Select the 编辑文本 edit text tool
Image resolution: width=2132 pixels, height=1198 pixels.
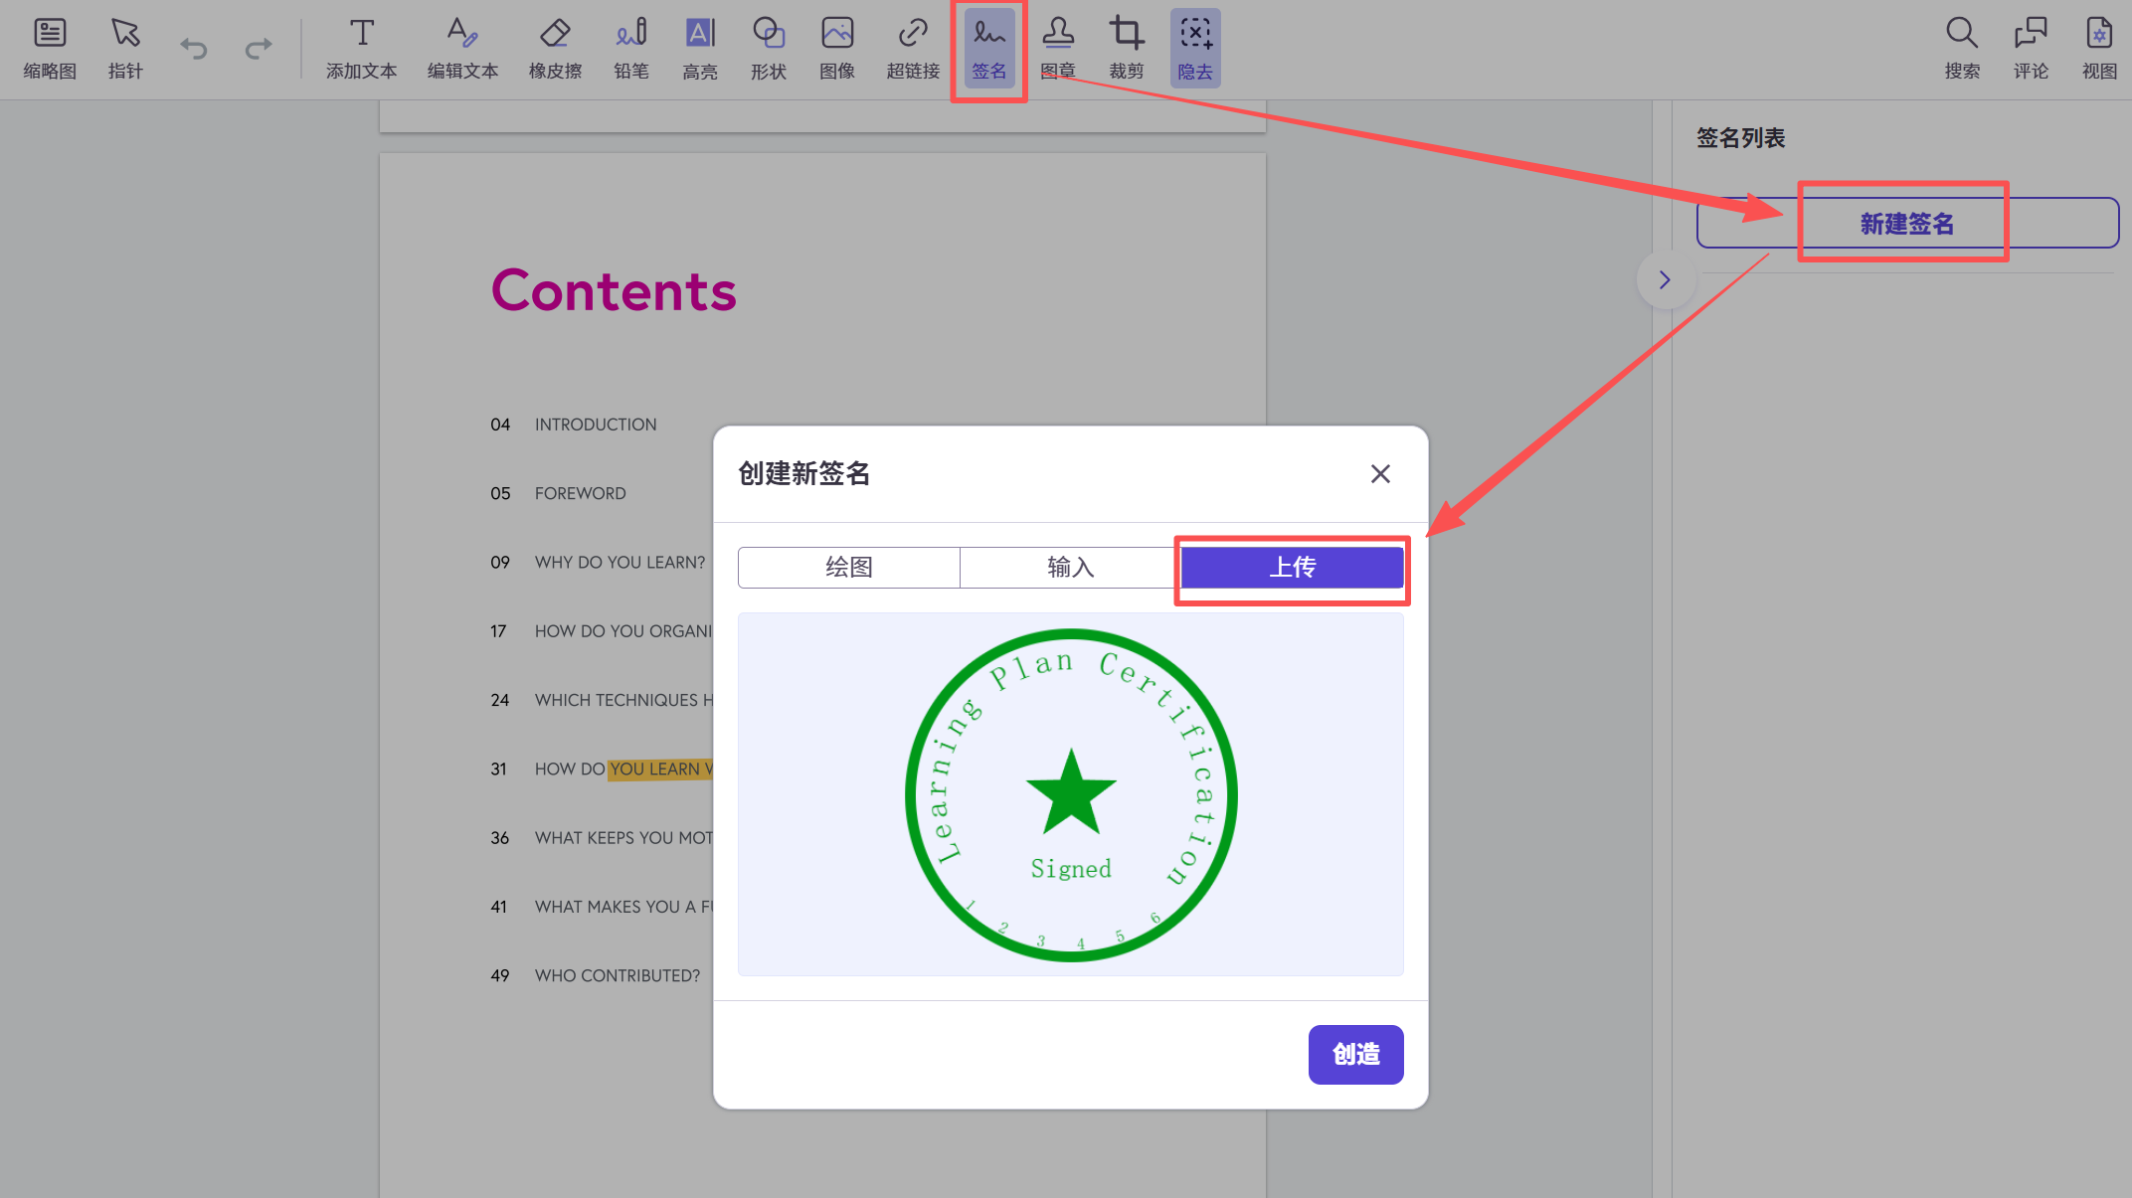[461, 47]
